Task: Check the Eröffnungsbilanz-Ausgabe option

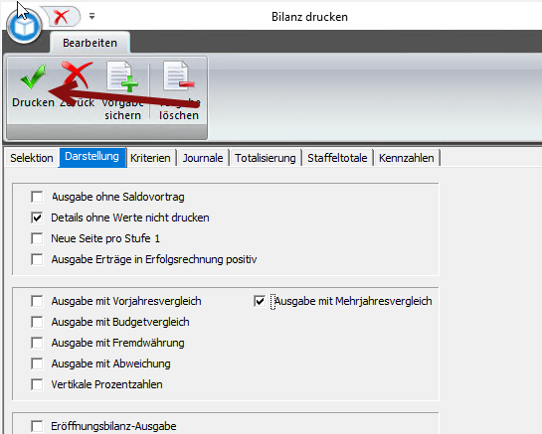Action: [37, 426]
